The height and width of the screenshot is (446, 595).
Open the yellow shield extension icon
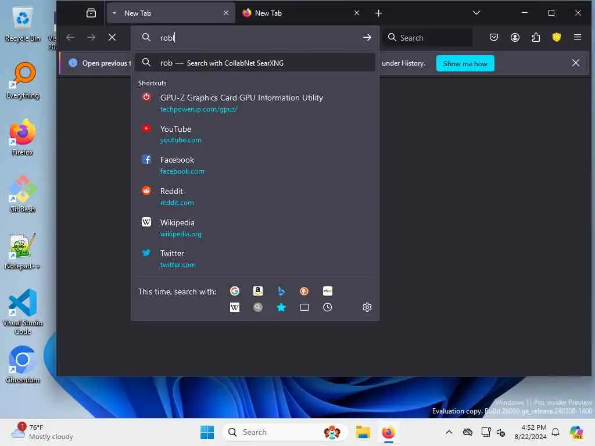tap(557, 37)
